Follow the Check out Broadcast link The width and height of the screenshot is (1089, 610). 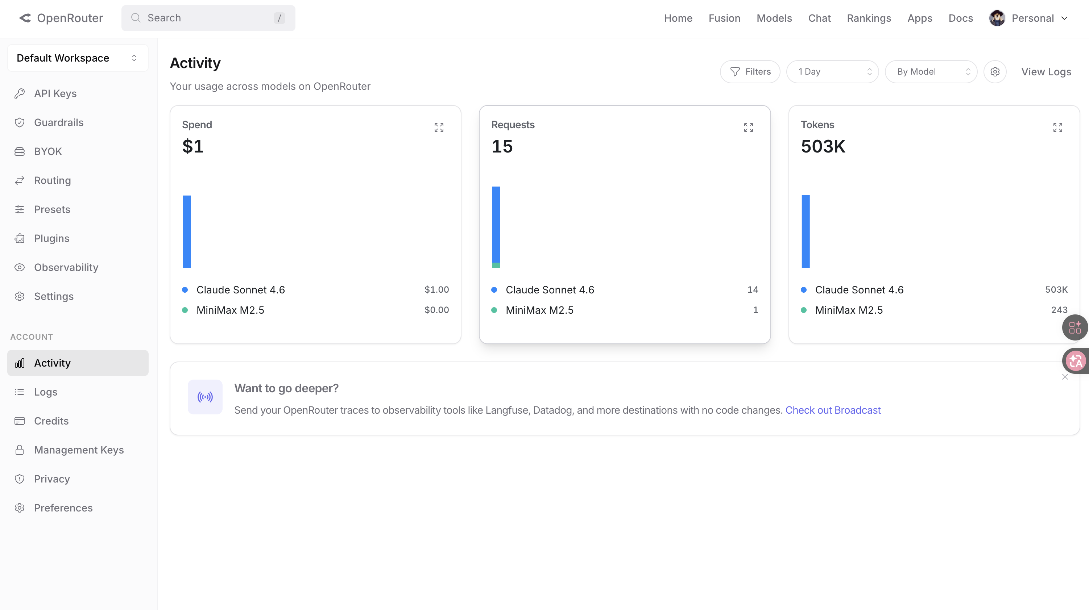click(832, 410)
